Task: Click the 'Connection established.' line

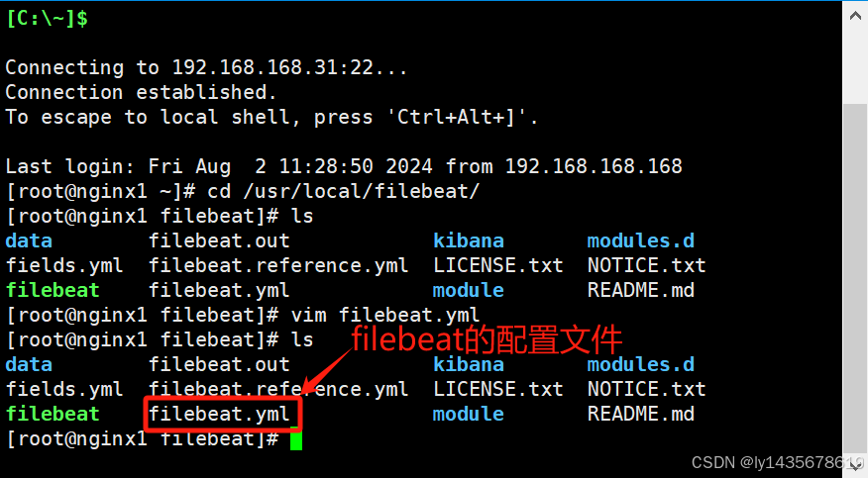Action: pos(141,92)
